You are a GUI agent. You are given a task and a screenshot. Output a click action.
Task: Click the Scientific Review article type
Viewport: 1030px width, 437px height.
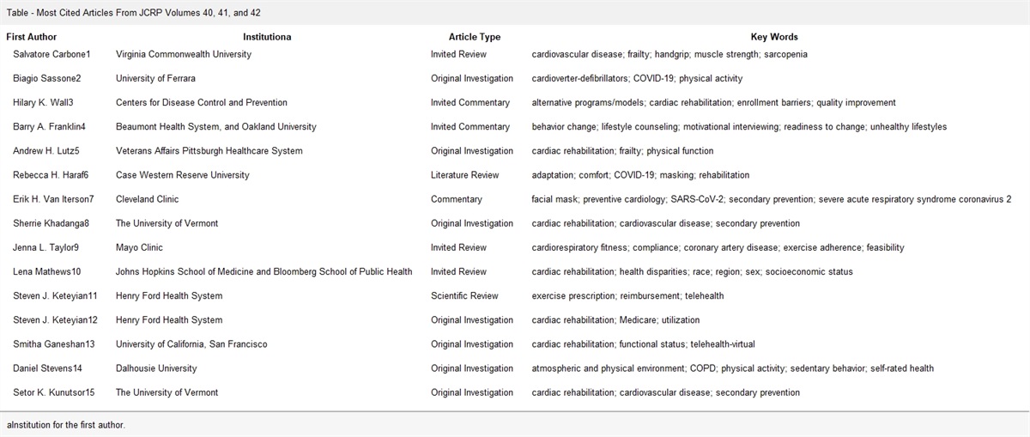(464, 296)
